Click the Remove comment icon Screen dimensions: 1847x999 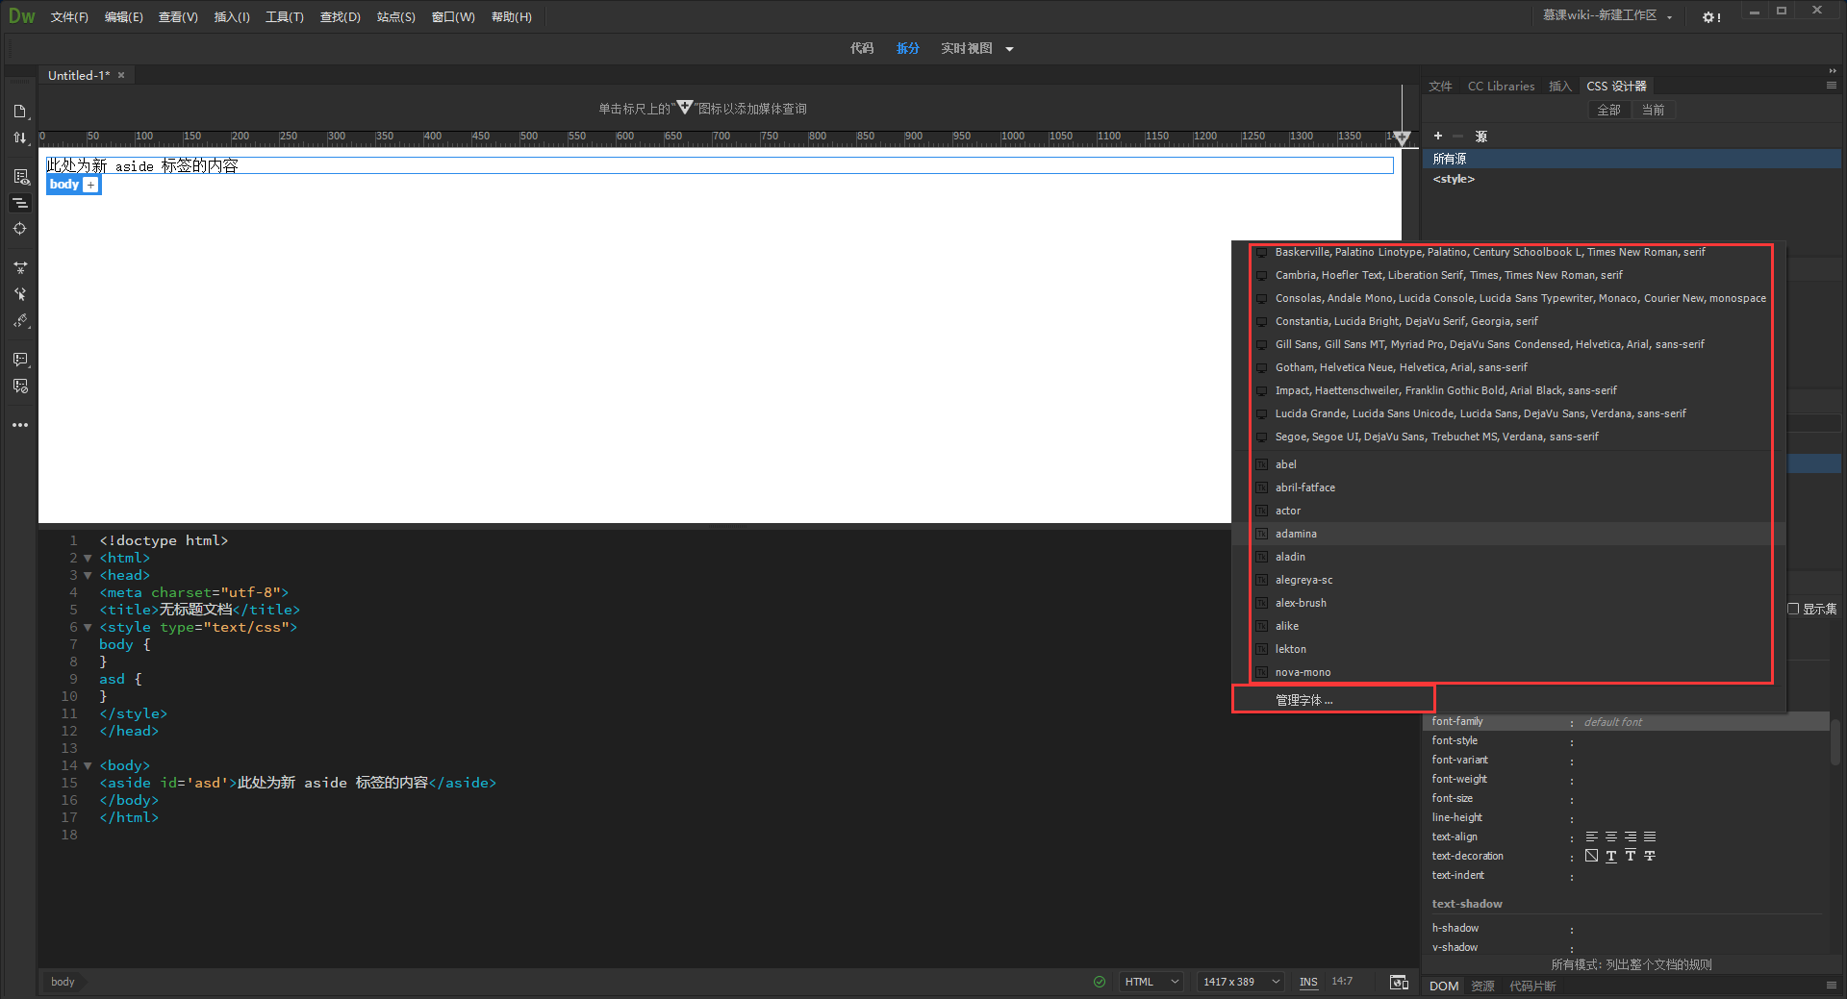19,387
